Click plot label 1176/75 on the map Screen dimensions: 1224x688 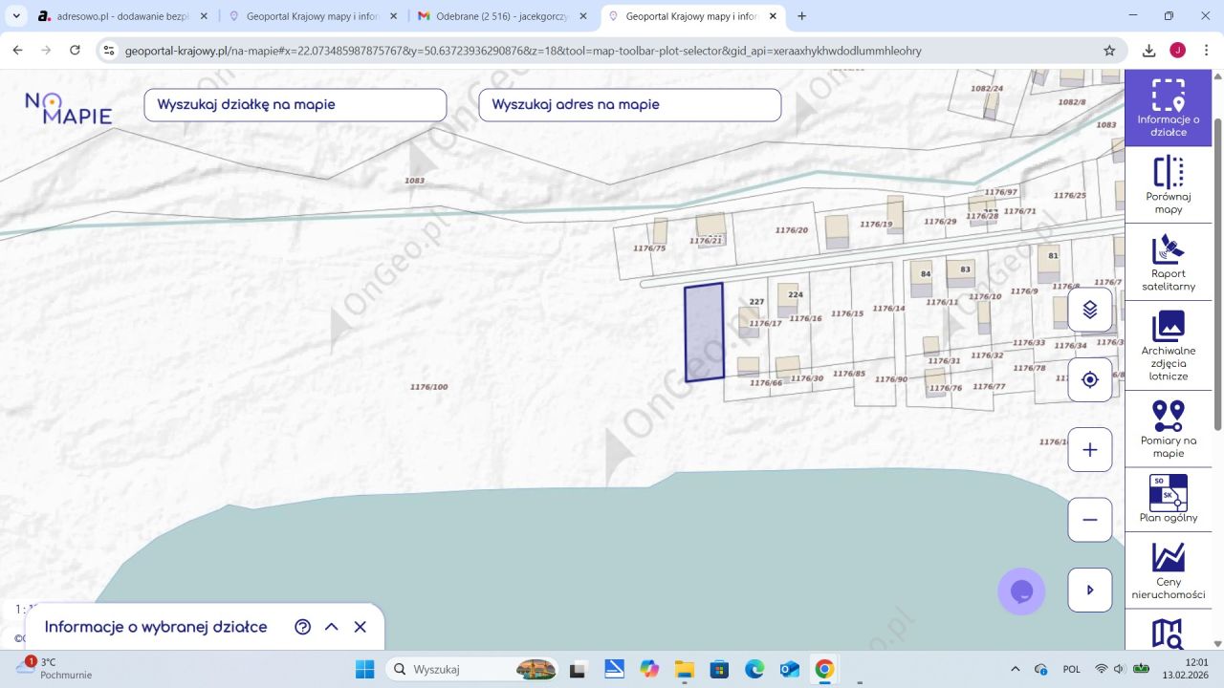coord(649,248)
